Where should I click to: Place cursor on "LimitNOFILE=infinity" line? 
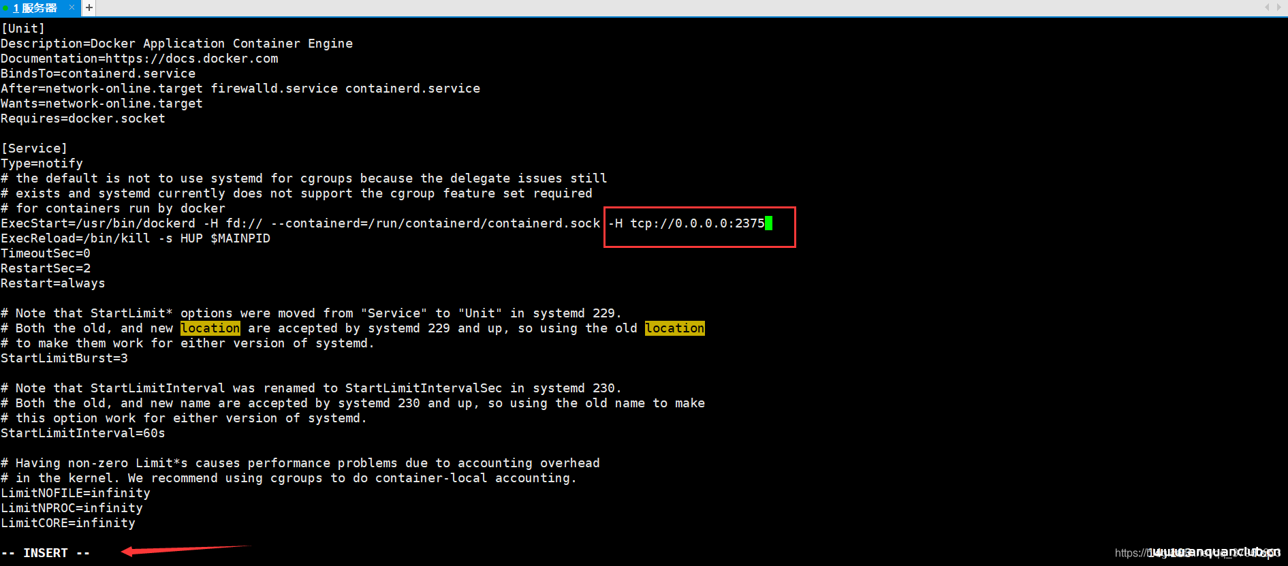pos(76,493)
